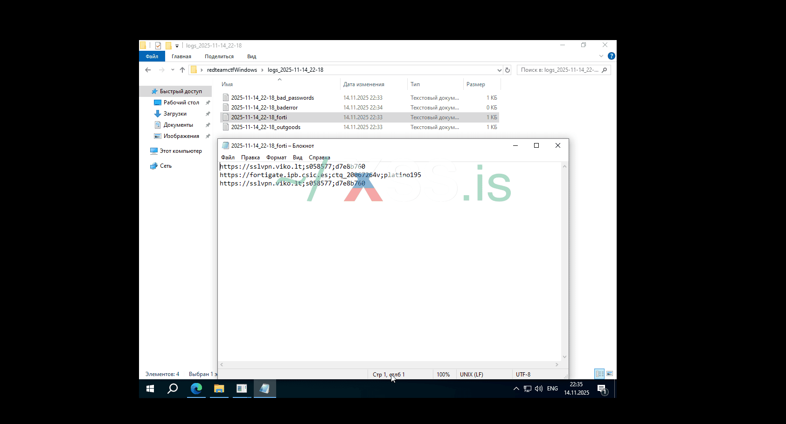Click the network icon in system tray
Image resolution: width=786 pixels, height=424 pixels.
[528, 389]
